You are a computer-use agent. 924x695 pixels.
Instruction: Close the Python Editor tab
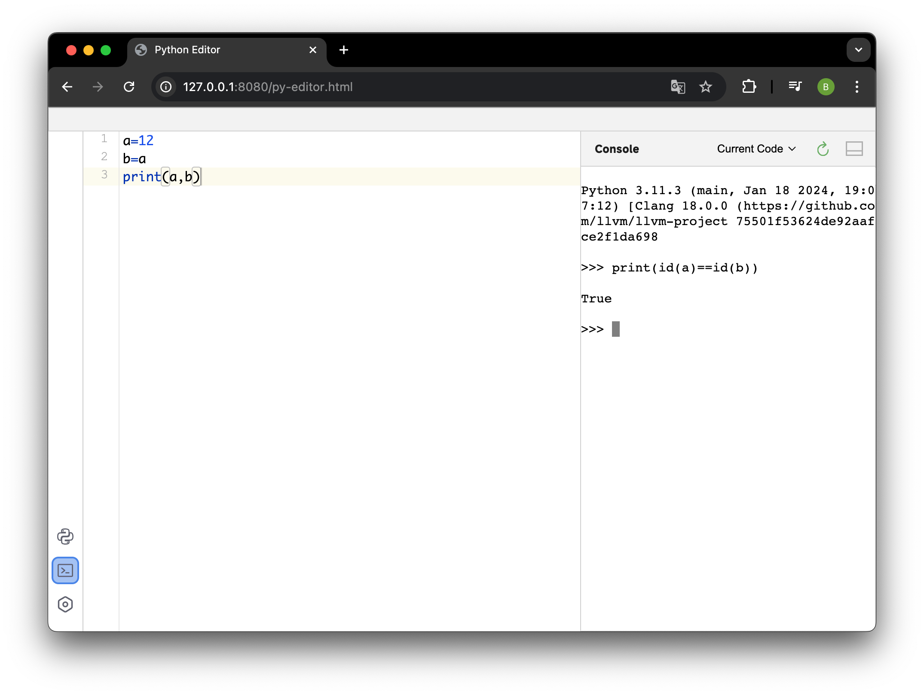click(313, 50)
